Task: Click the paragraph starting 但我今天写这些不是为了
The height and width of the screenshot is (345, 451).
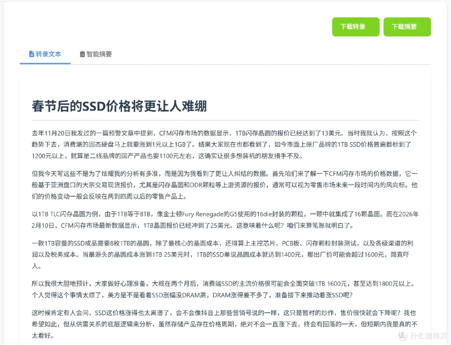Action: [x=225, y=185]
